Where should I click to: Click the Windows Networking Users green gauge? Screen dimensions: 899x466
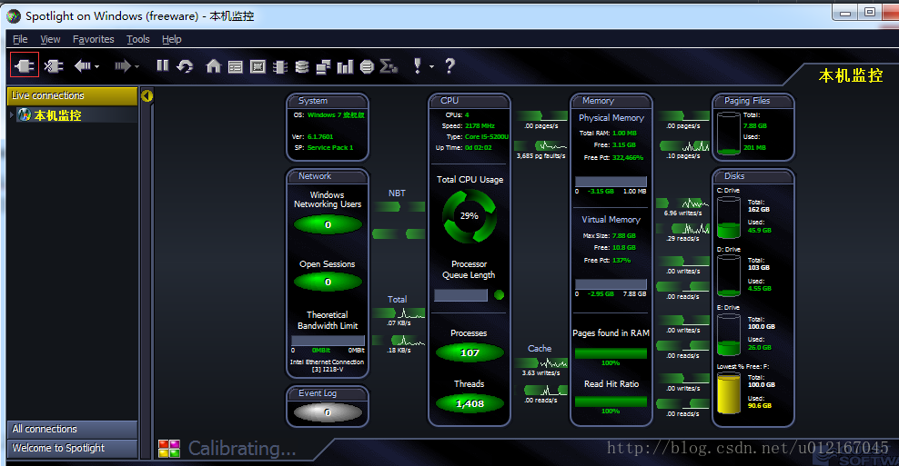click(x=328, y=224)
